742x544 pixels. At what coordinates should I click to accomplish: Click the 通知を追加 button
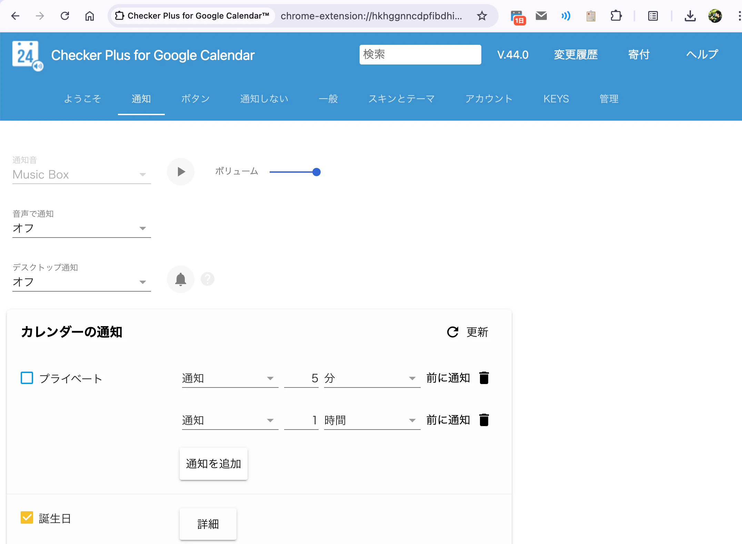click(213, 464)
